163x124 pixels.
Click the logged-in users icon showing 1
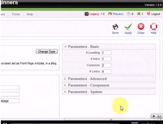[x=139, y=14]
